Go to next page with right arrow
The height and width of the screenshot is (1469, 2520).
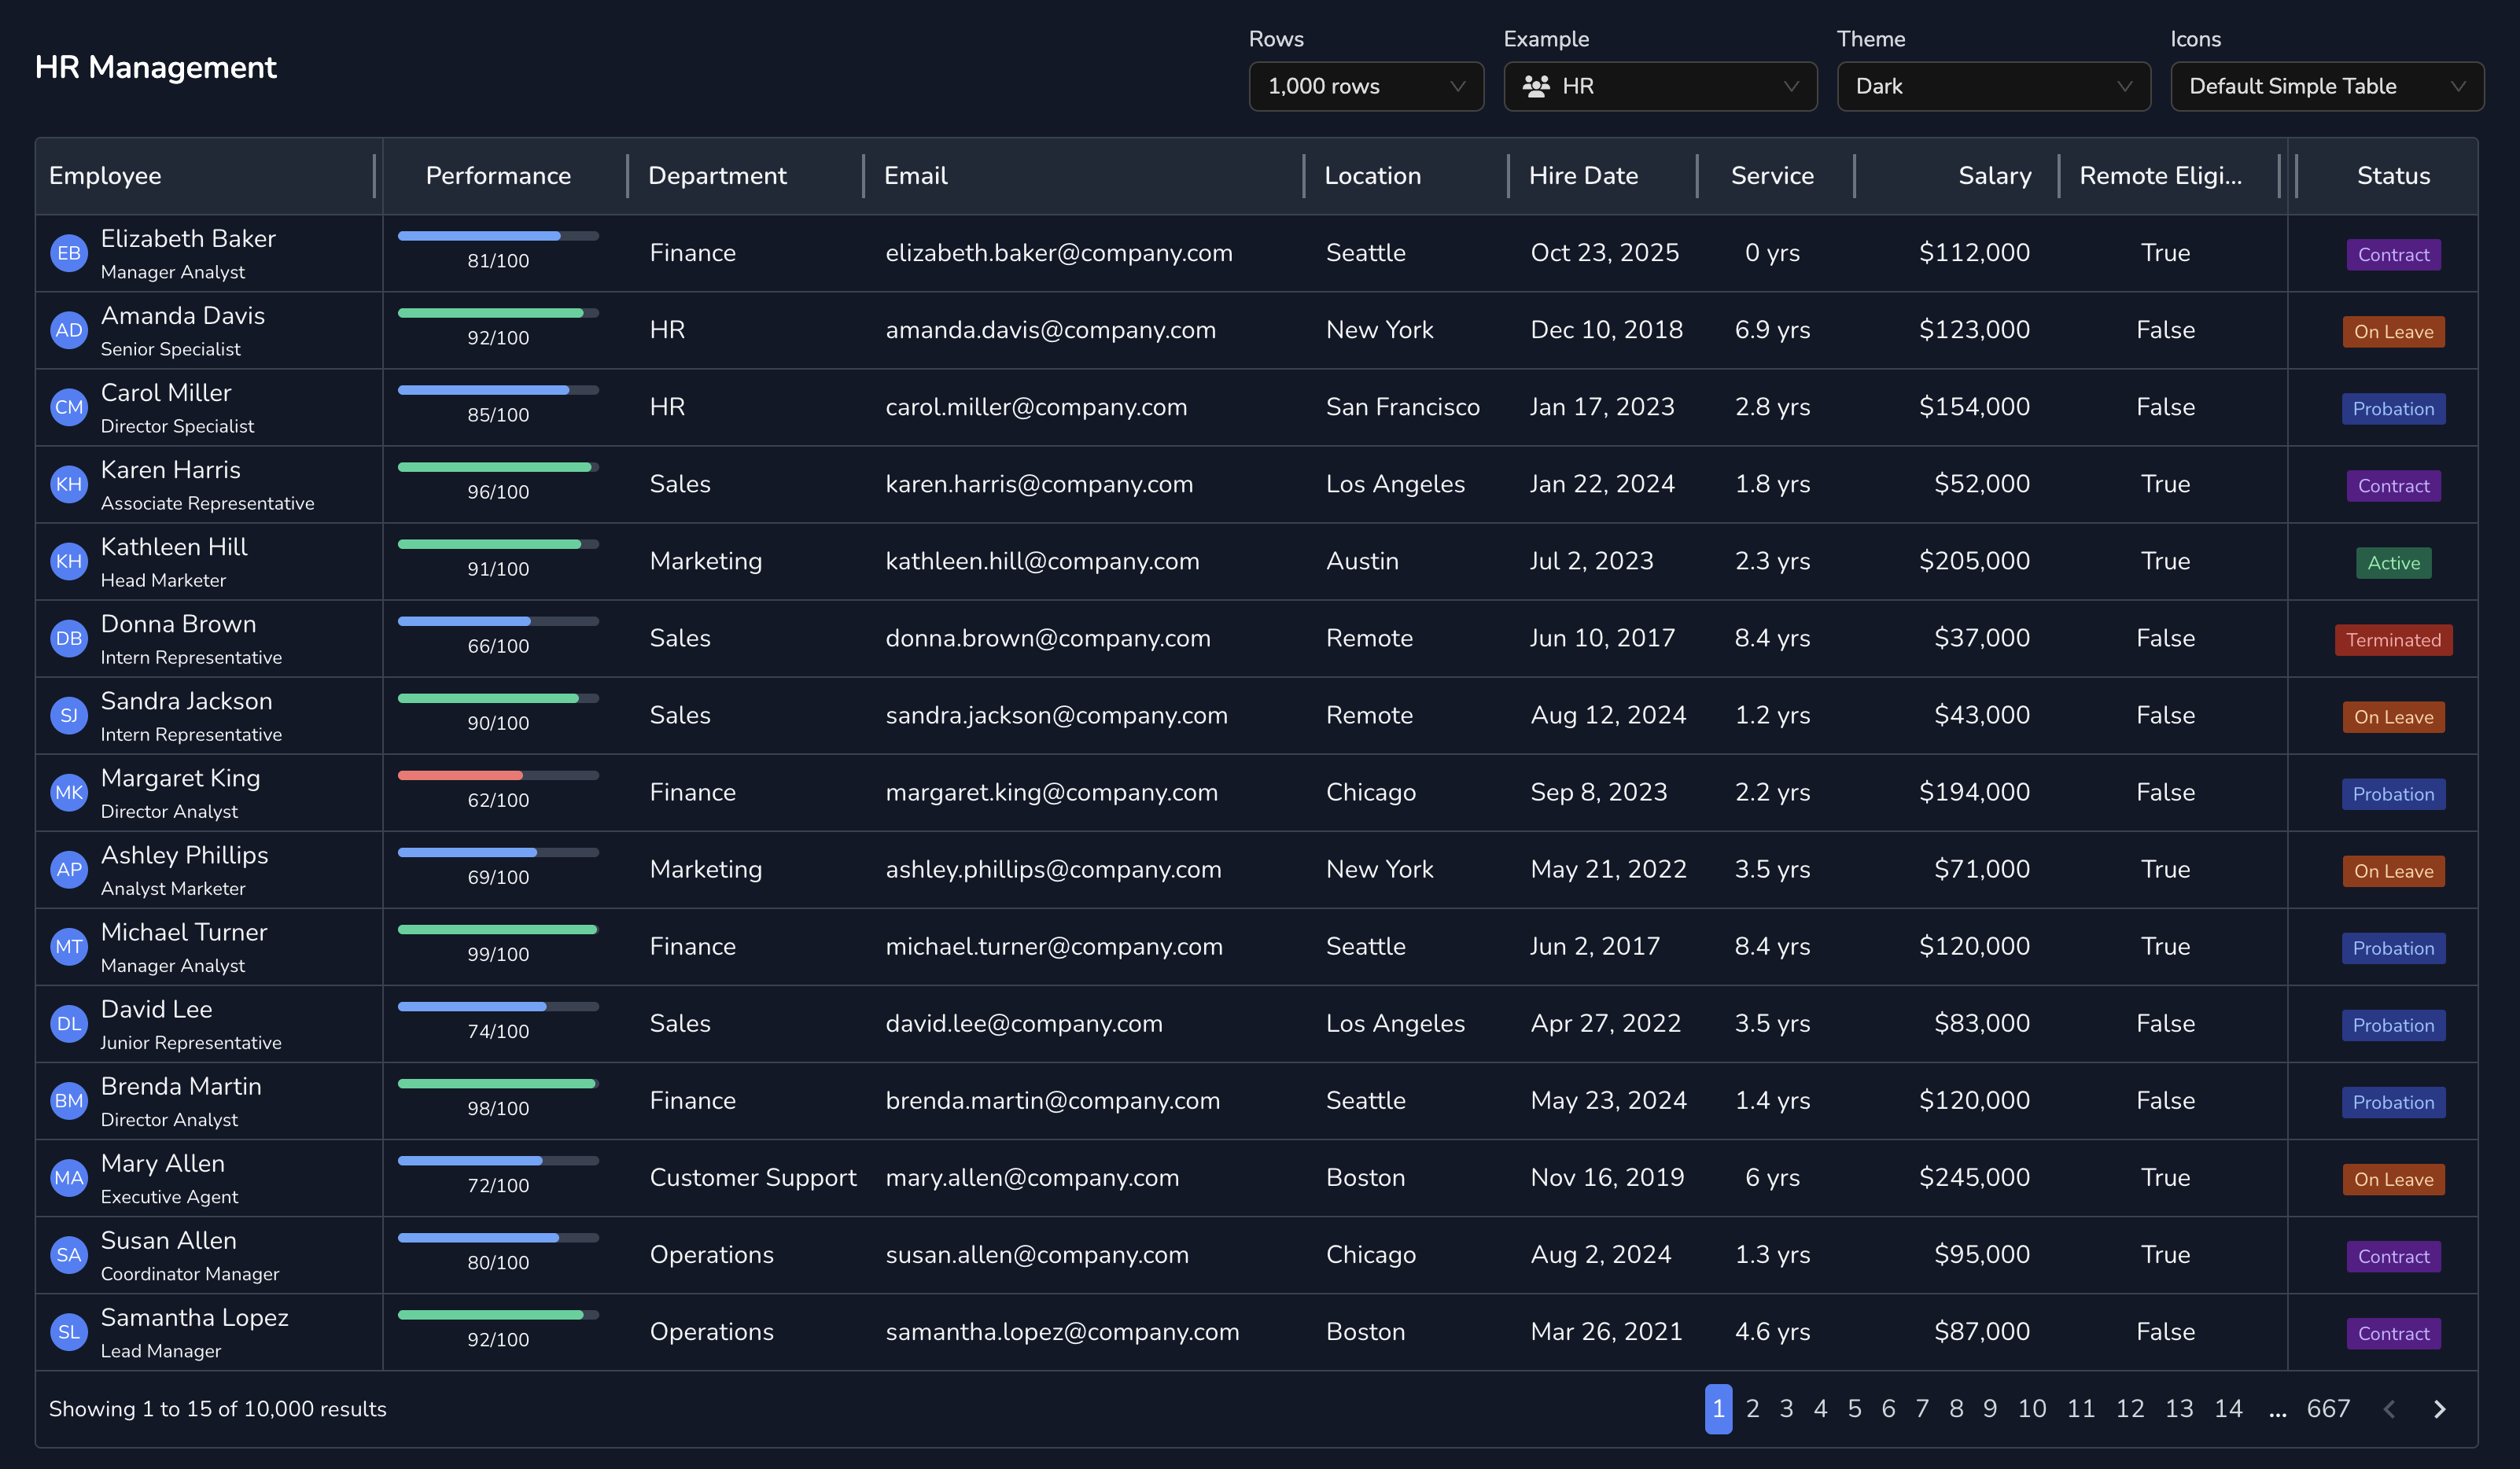2439,1409
